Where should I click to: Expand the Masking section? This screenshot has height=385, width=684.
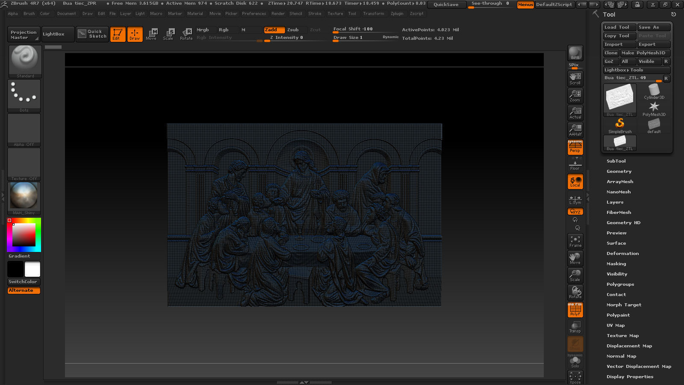[616, 264]
